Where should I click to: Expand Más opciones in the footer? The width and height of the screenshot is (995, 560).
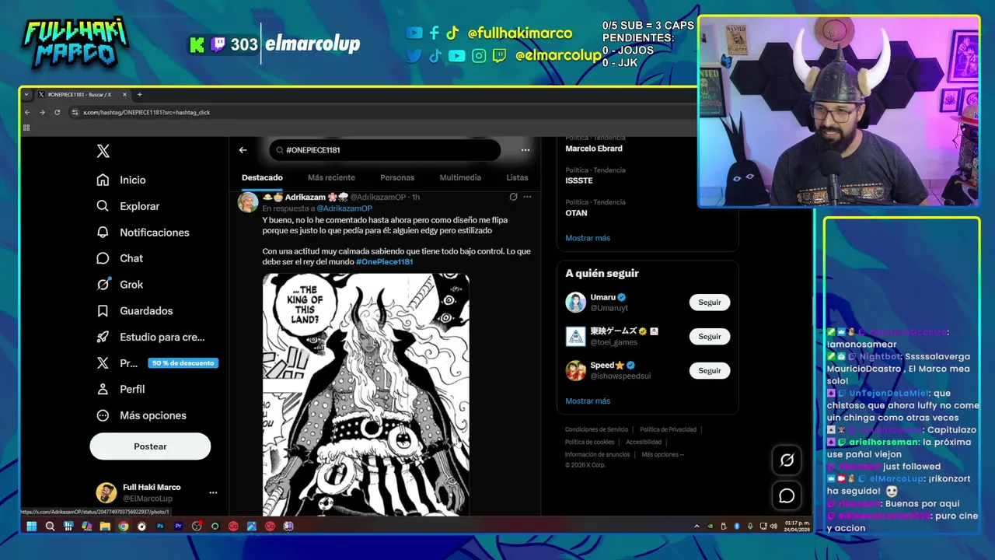point(663,454)
